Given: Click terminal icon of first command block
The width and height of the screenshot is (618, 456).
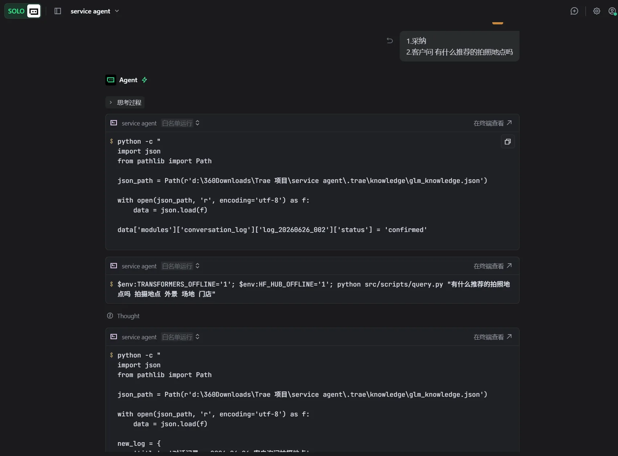Looking at the screenshot, I should click(114, 123).
